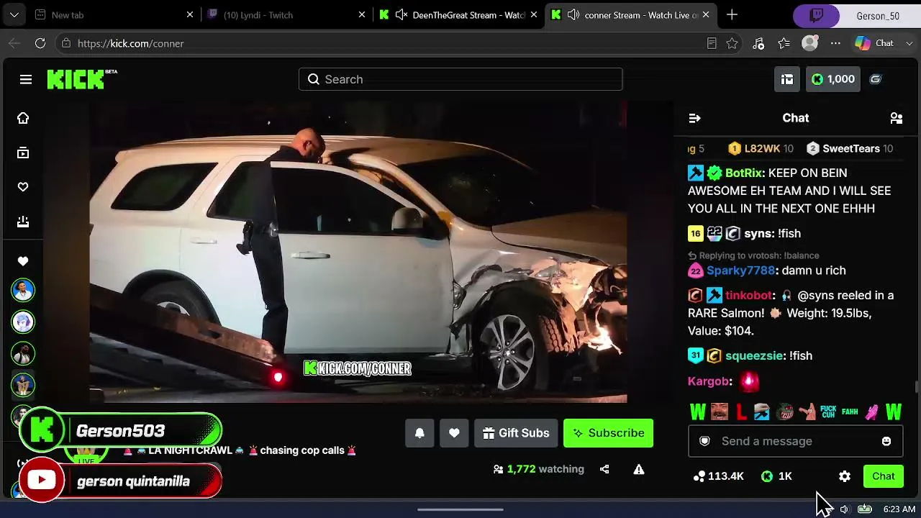Image resolution: width=921 pixels, height=518 pixels.
Task: Insert the Patrick Star emote
Action: pos(807,412)
